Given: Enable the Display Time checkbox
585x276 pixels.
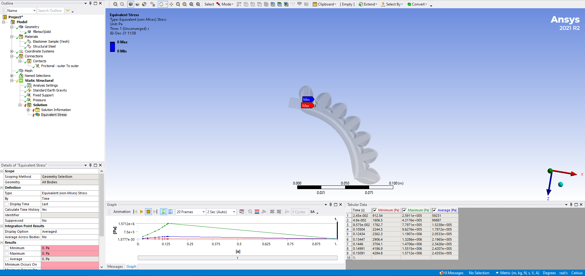Looking at the screenshot, I should click(7, 204).
